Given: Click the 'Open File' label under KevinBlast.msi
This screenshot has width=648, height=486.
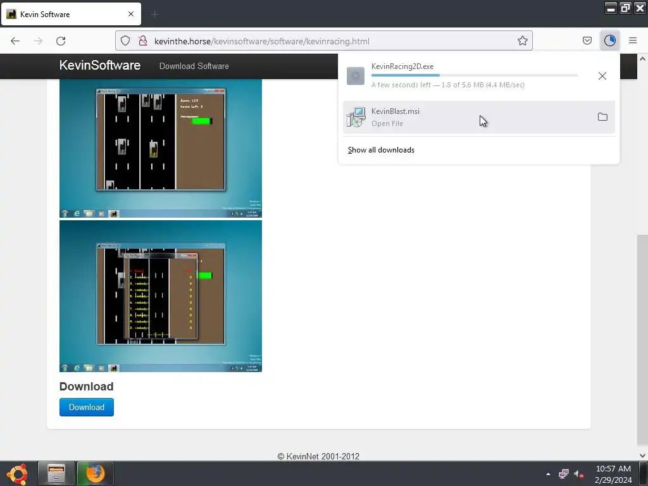Looking at the screenshot, I should 387,123.
